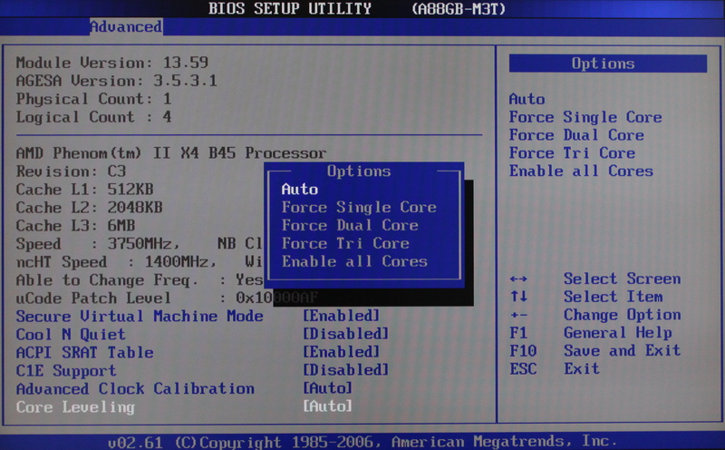Click Cache L3: 6MB line
Image resolution: width=725 pixels, height=450 pixels.
(x=75, y=226)
